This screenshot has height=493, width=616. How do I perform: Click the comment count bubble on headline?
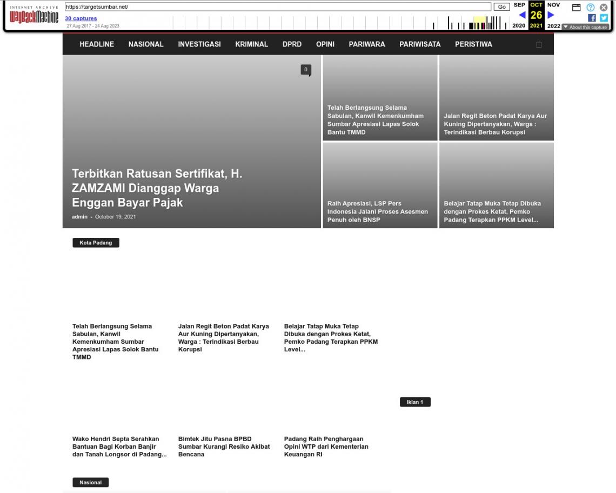click(306, 70)
